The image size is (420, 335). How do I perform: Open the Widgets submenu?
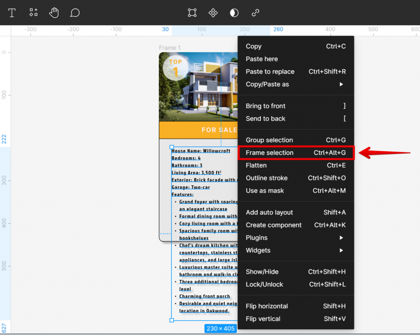click(x=258, y=250)
